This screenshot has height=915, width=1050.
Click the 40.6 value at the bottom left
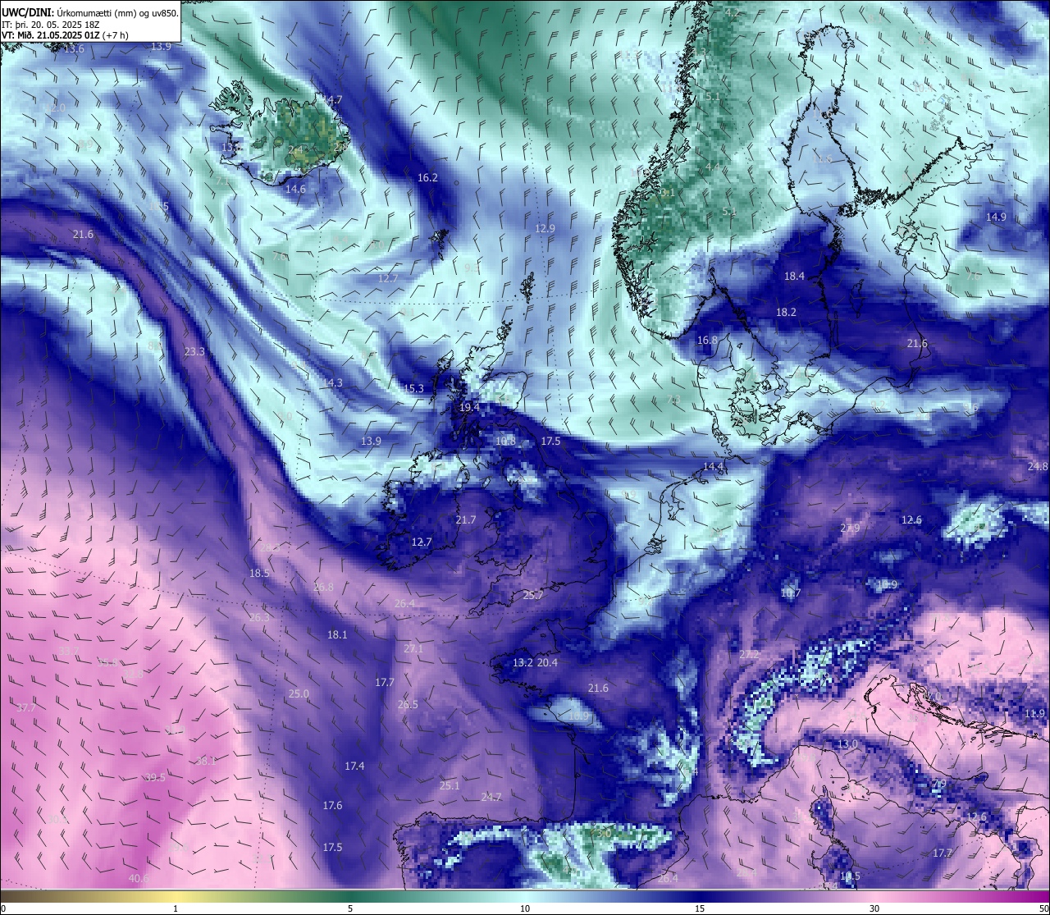[x=139, y=878]
